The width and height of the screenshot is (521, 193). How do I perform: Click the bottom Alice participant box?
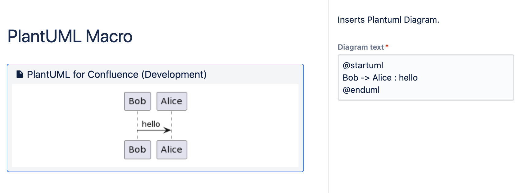point(172,149)
